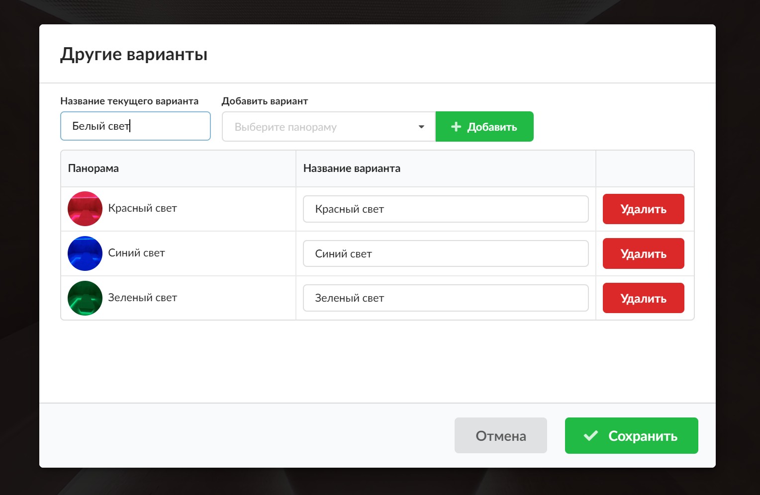This screenshot has width=760, height=495.
Task: Focus the current variant name field 'Белый свет'
Action: point(135,126)
